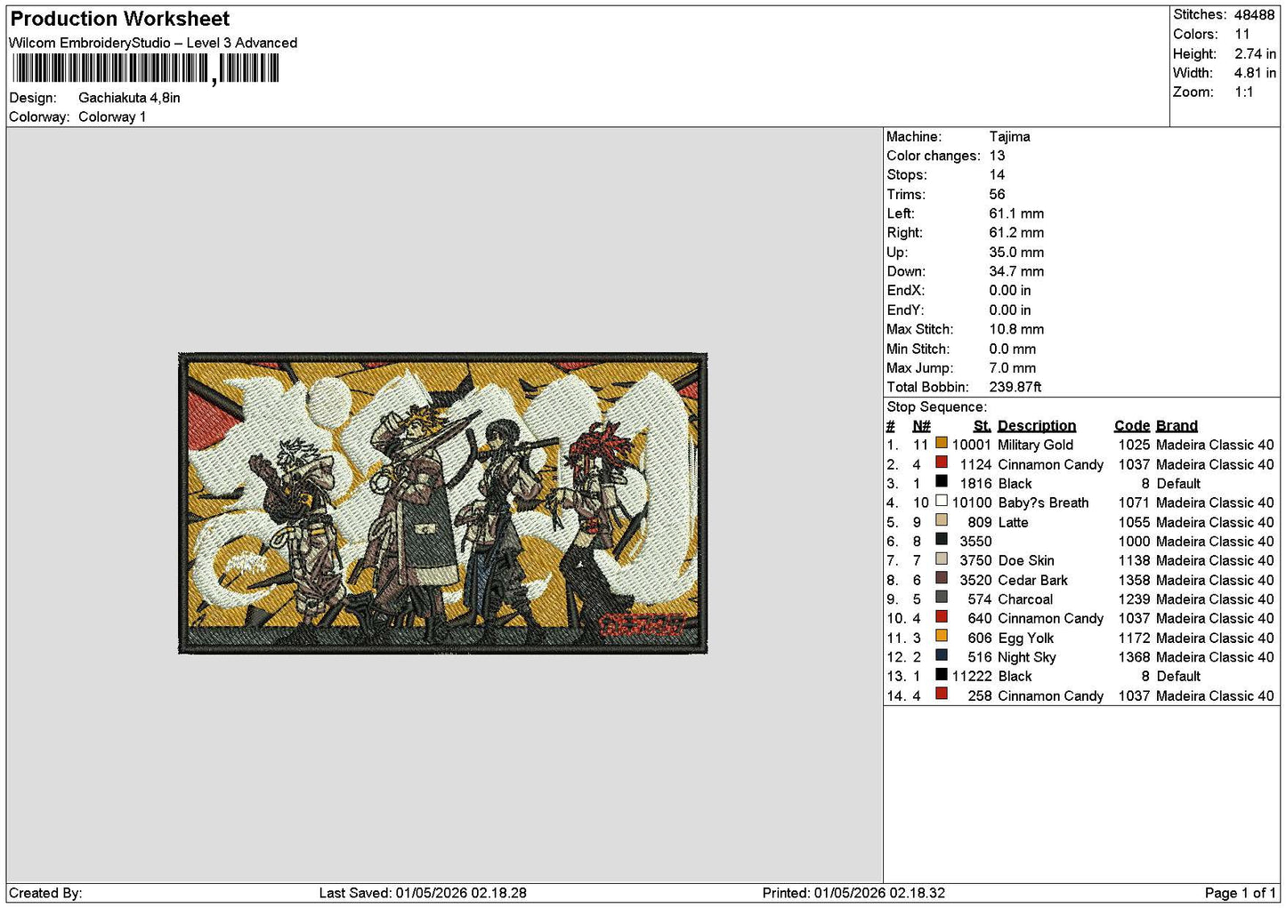
Task: Select Color changes value '13'
Action: 997,156
